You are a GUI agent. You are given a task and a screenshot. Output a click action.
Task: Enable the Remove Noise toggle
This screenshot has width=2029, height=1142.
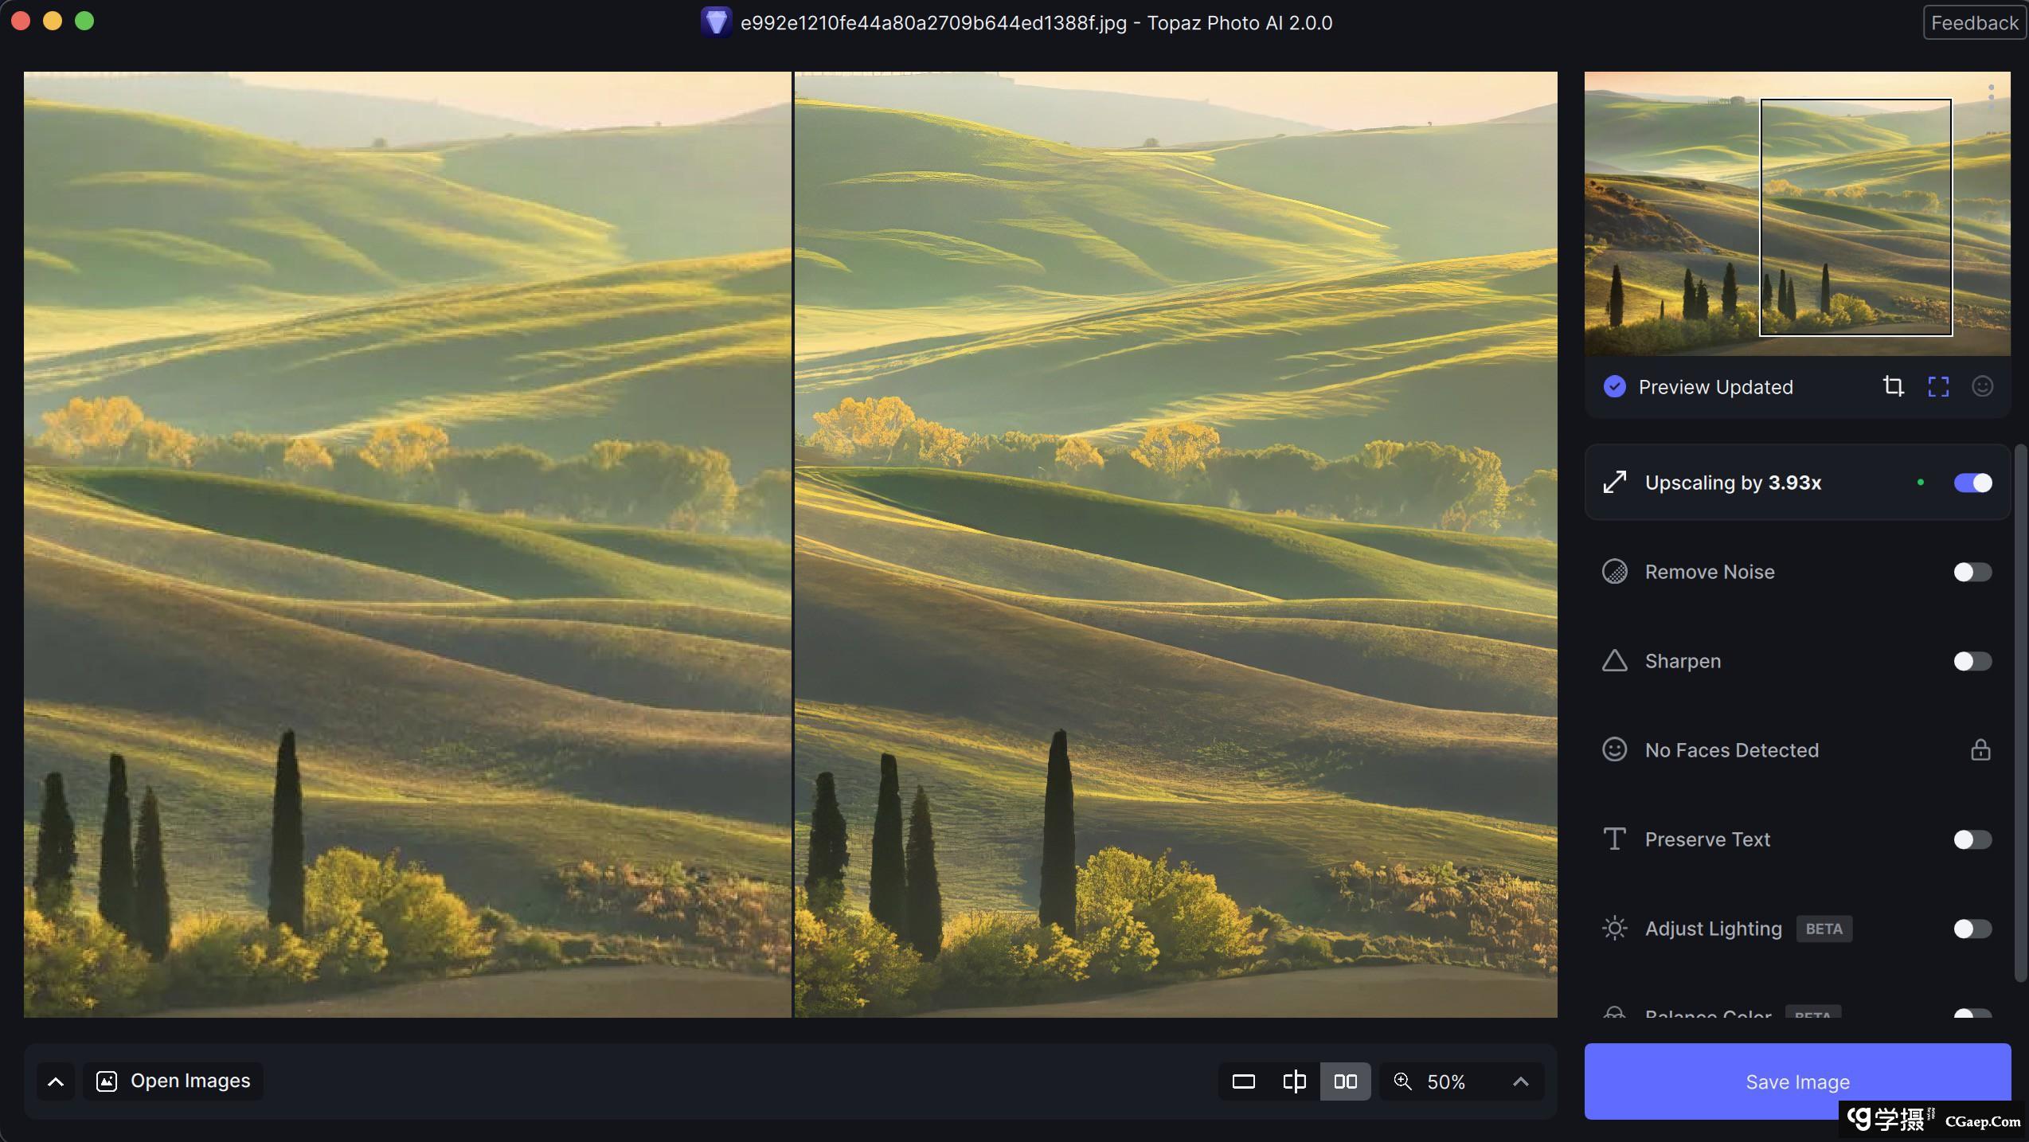(x=1972, y=572)
